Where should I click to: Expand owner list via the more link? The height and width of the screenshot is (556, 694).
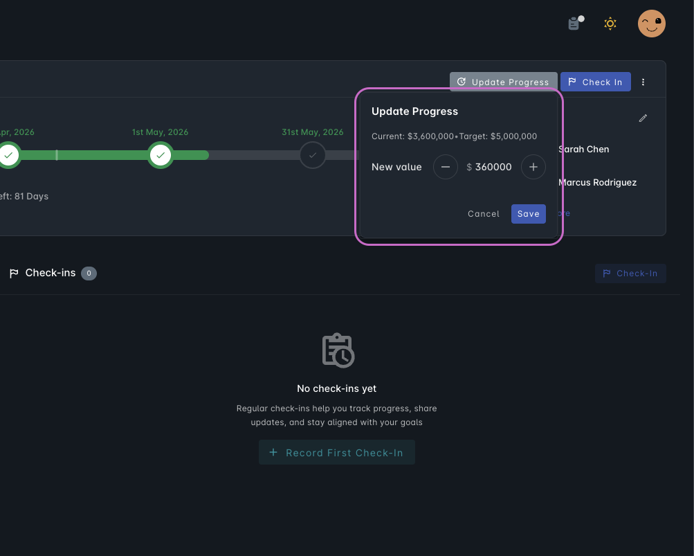tap(562, 213)
